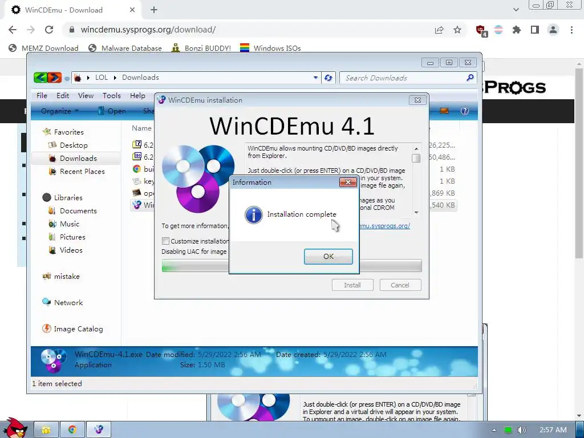The width and height of the screenshot is (584, 438).
Task: Click the Angry Birds start button
Action: (x=15, y=428)
